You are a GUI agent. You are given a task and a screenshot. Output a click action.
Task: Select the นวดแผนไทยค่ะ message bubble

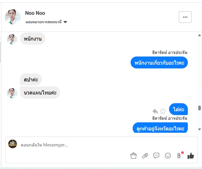(x=40, y=92)
